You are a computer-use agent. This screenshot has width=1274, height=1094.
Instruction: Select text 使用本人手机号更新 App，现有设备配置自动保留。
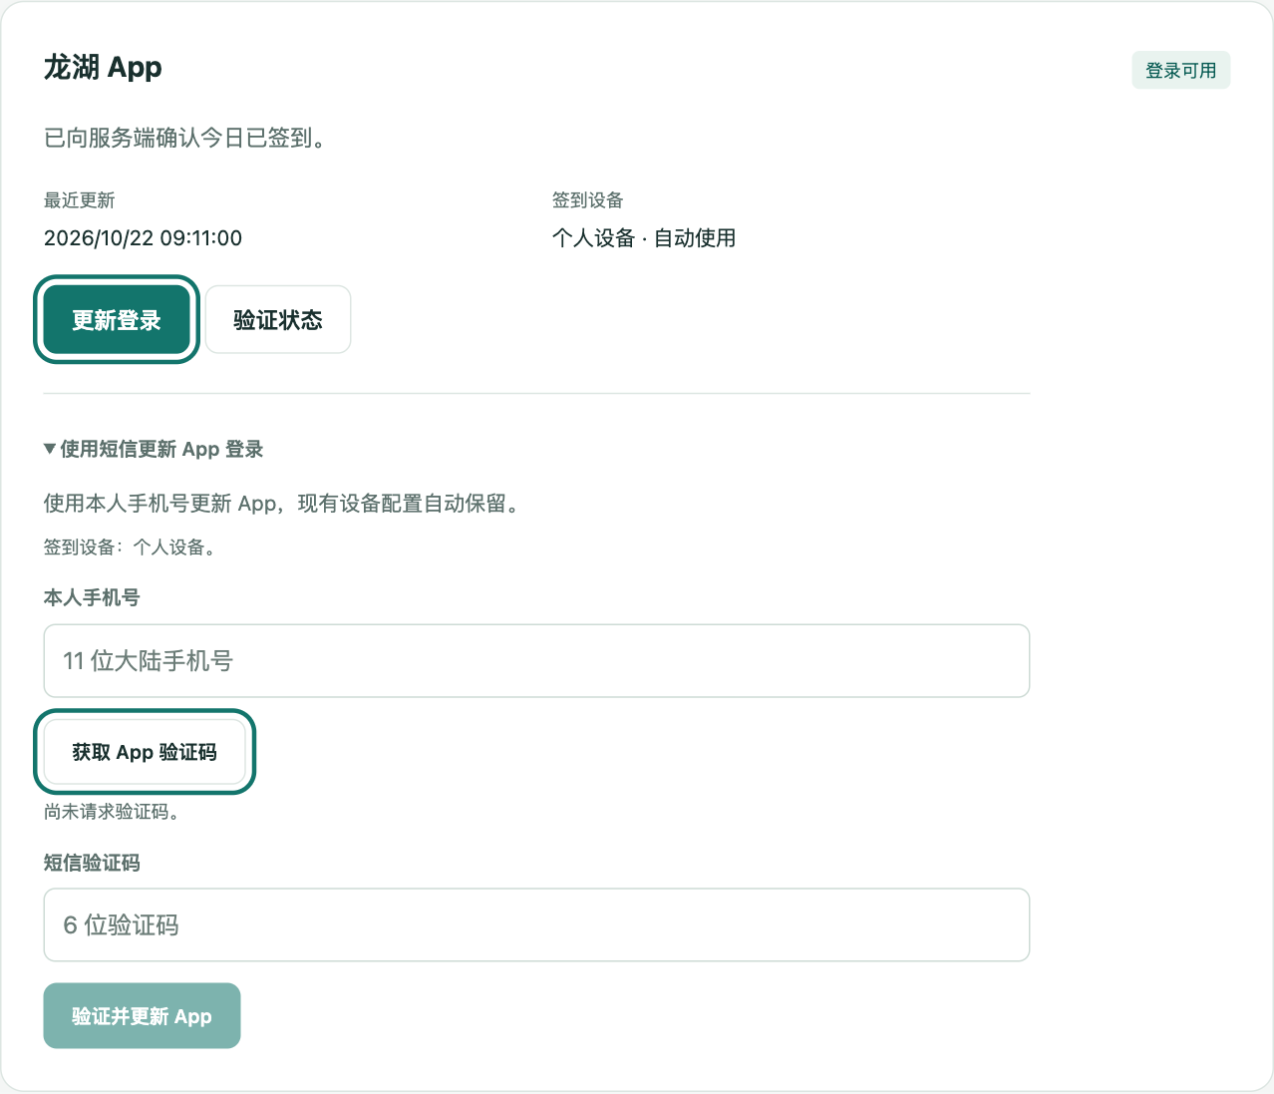284,504
